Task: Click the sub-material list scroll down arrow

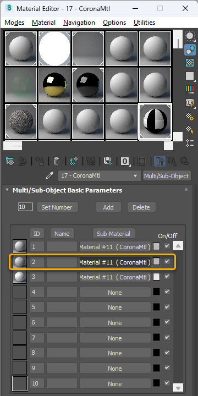Action: [x=178, y=388]
